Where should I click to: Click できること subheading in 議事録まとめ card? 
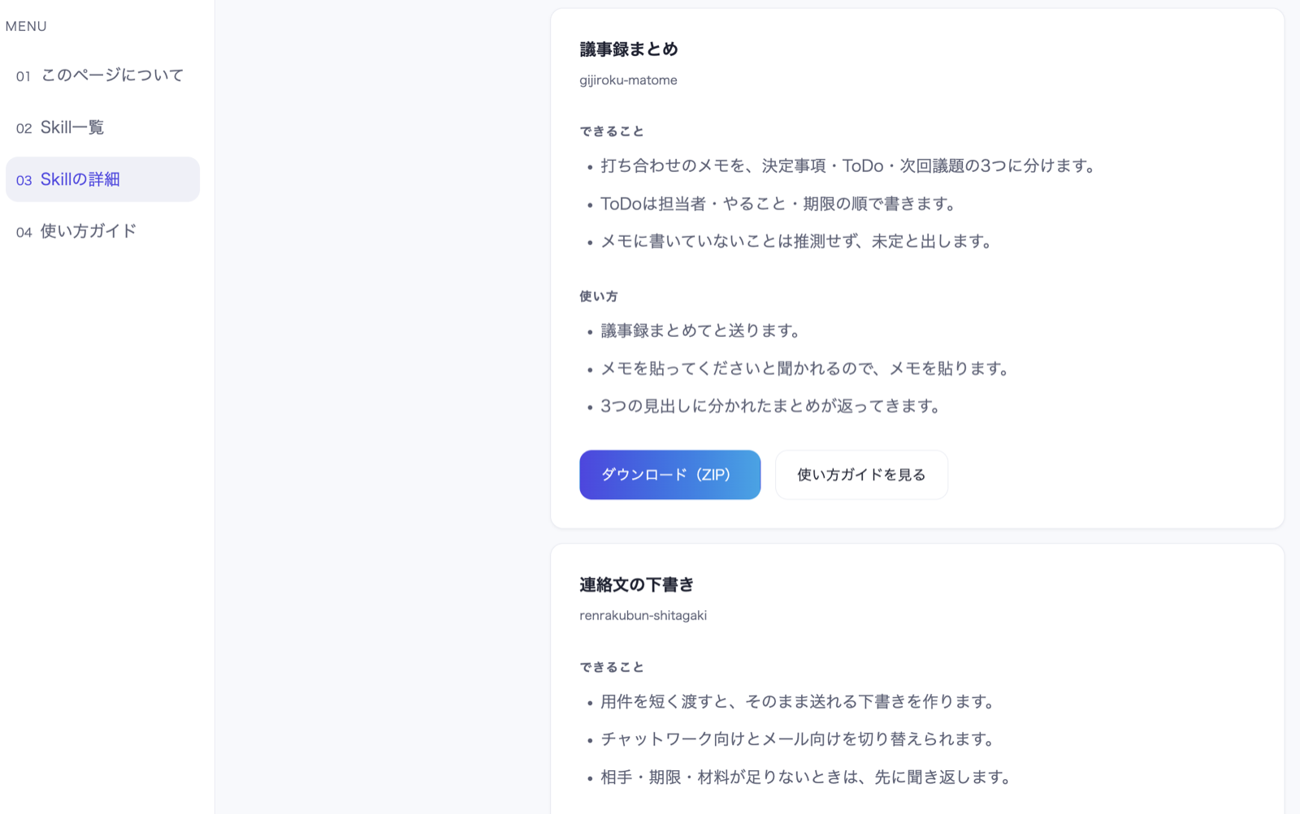click(612, 131)
